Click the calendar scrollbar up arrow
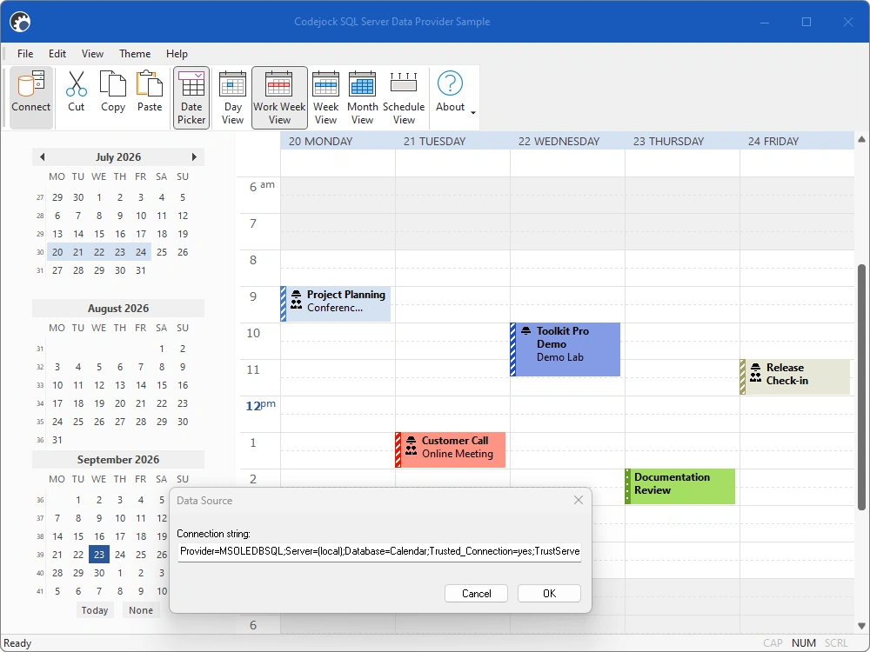The width and height of the screenshot is (870, 652). [x=861, y=139]
